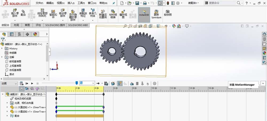Click Smart Fasteners (智能扣件)
This screenshot has height=121, width=267.
[53, 14]
